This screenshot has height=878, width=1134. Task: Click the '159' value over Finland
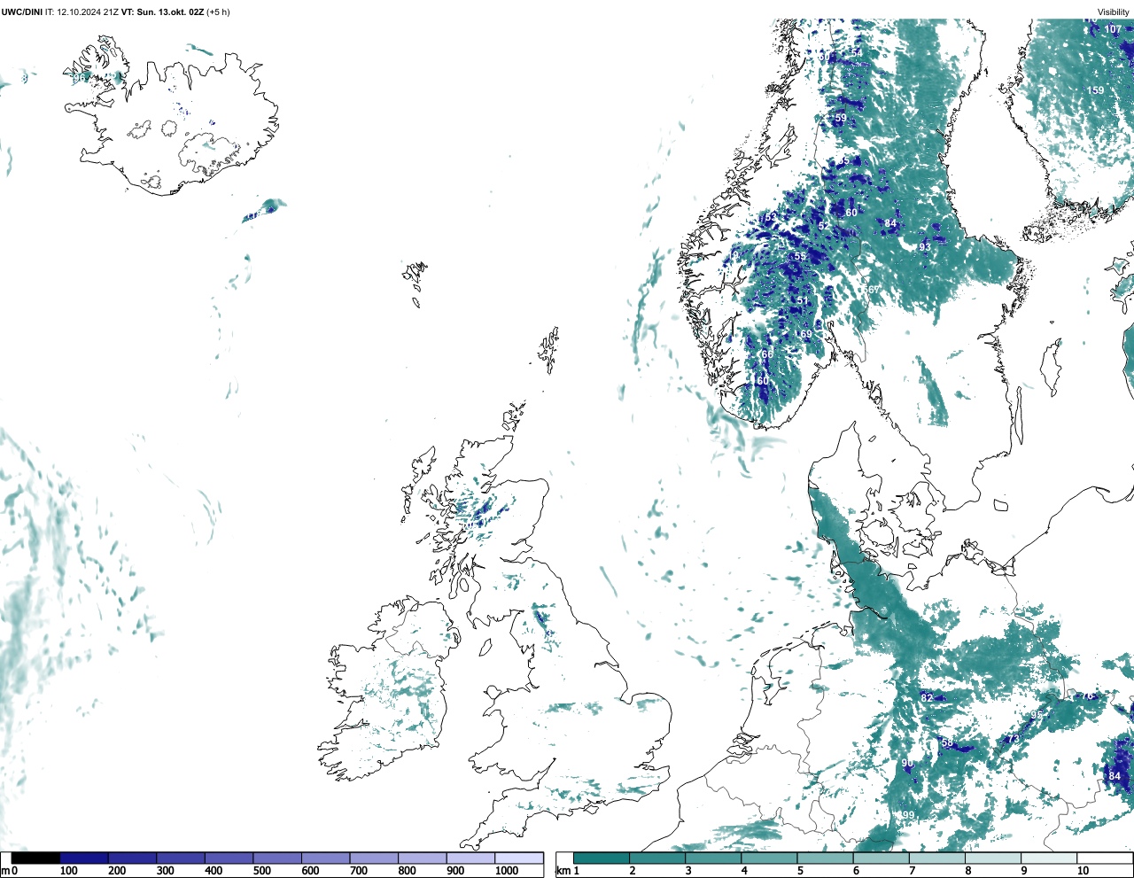click(1096, 90)
